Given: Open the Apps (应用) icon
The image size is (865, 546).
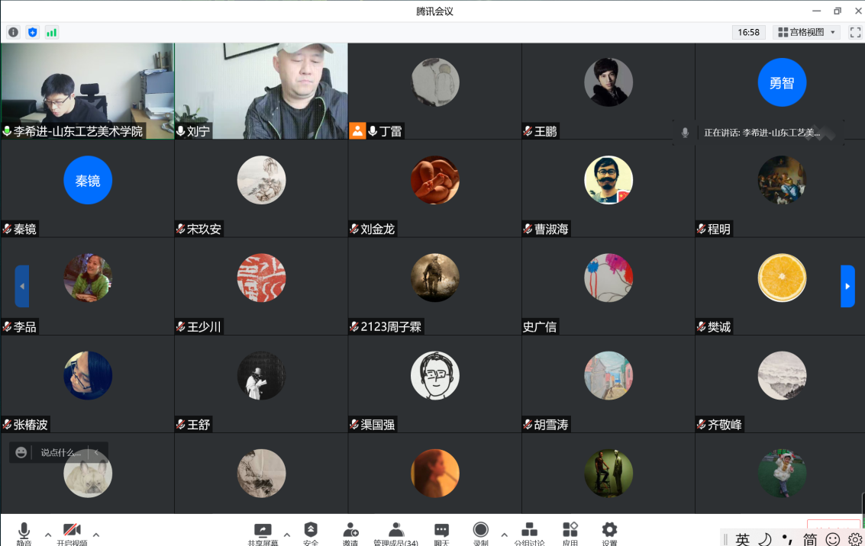Looking at the screenshot, I should [570, 532].
